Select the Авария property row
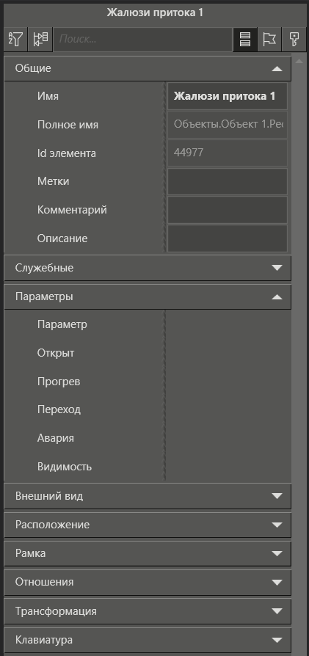309x656 pixels. (148, 438)
